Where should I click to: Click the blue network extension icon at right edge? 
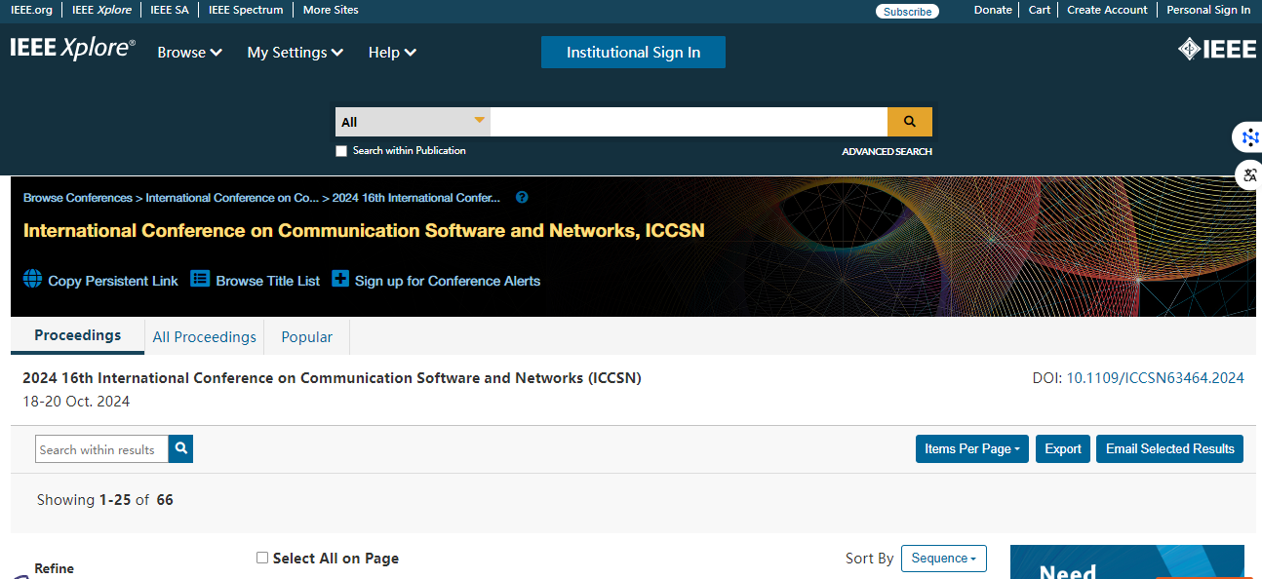[x=1249, y=137]
